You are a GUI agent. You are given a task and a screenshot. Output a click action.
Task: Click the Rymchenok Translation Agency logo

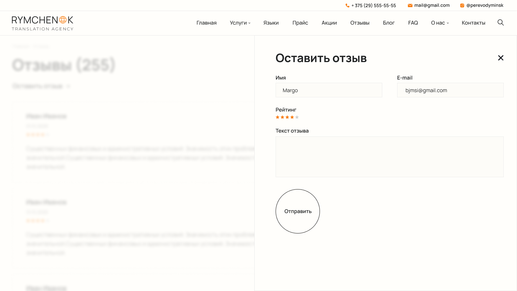pos(42,23)
